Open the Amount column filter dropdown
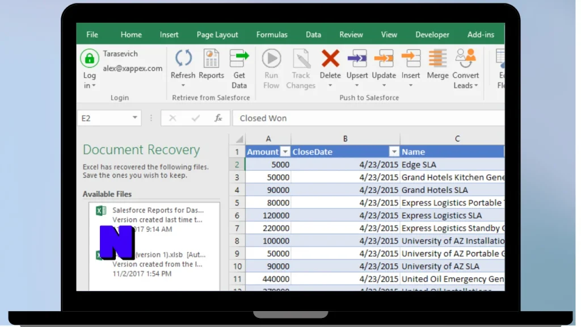Screen dimensions: 581x327 tap(285, 152)
